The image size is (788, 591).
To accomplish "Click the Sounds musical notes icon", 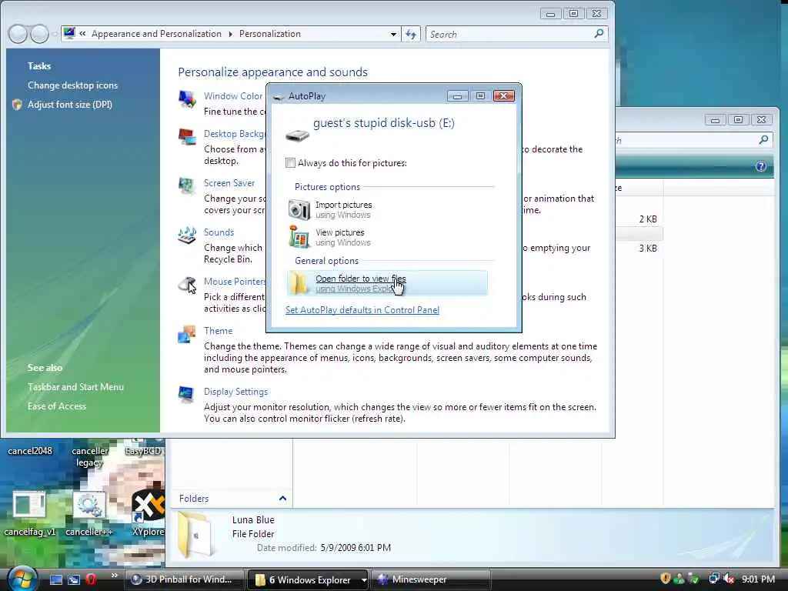I will 187,235.
